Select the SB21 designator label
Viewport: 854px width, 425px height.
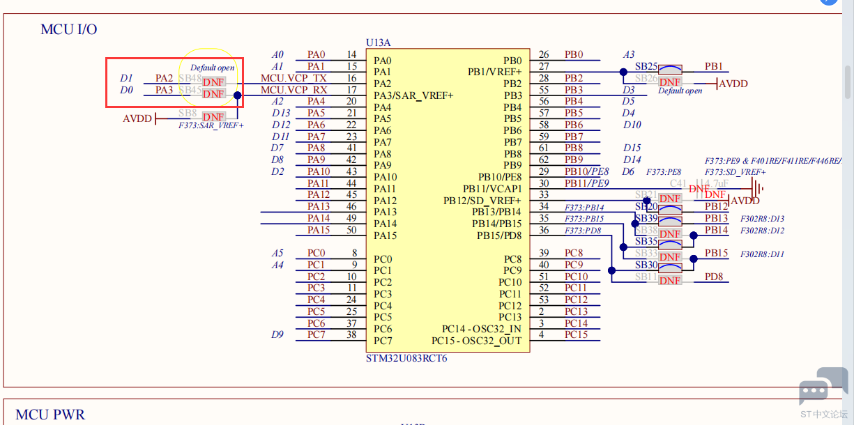click(x=646, y=194)
